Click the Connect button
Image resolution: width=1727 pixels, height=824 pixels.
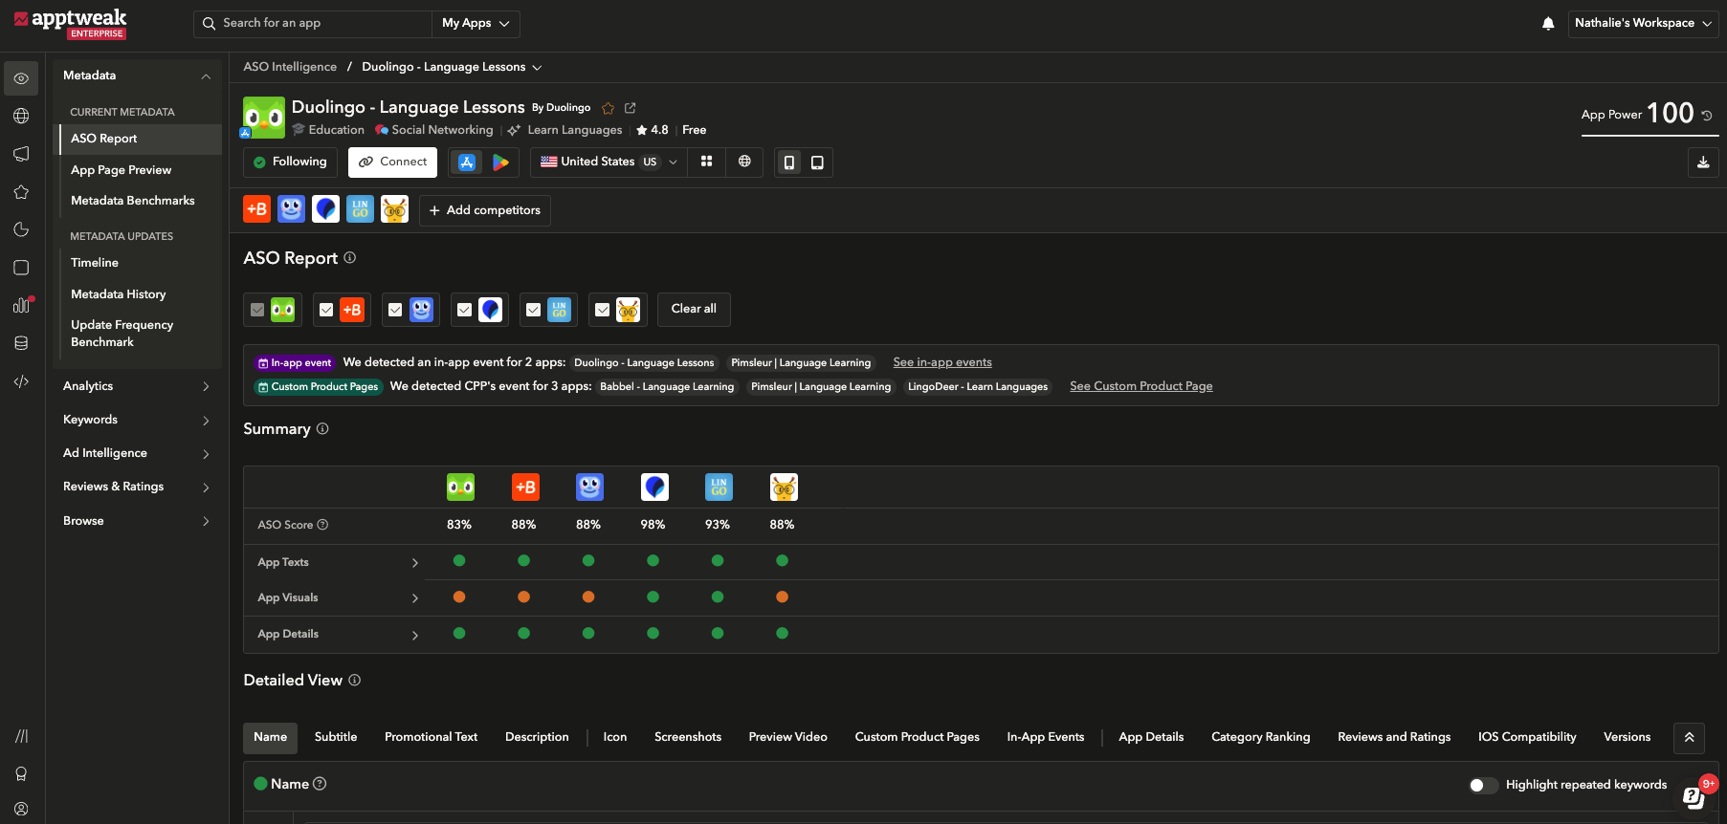coord(393,163)
